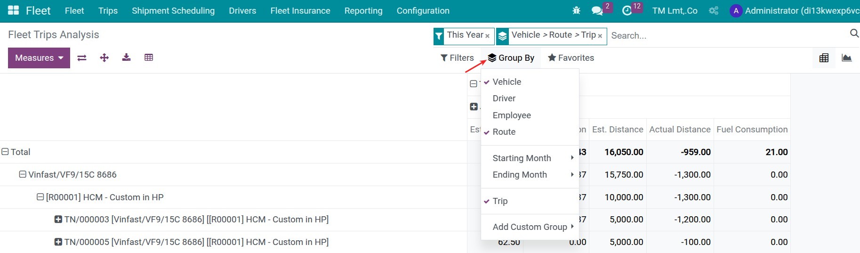Viewport: 860px width, 253px height.
Task: Click Est. Distance value 10,000.00
Action: pyautogui.click(x=624, y=197)
